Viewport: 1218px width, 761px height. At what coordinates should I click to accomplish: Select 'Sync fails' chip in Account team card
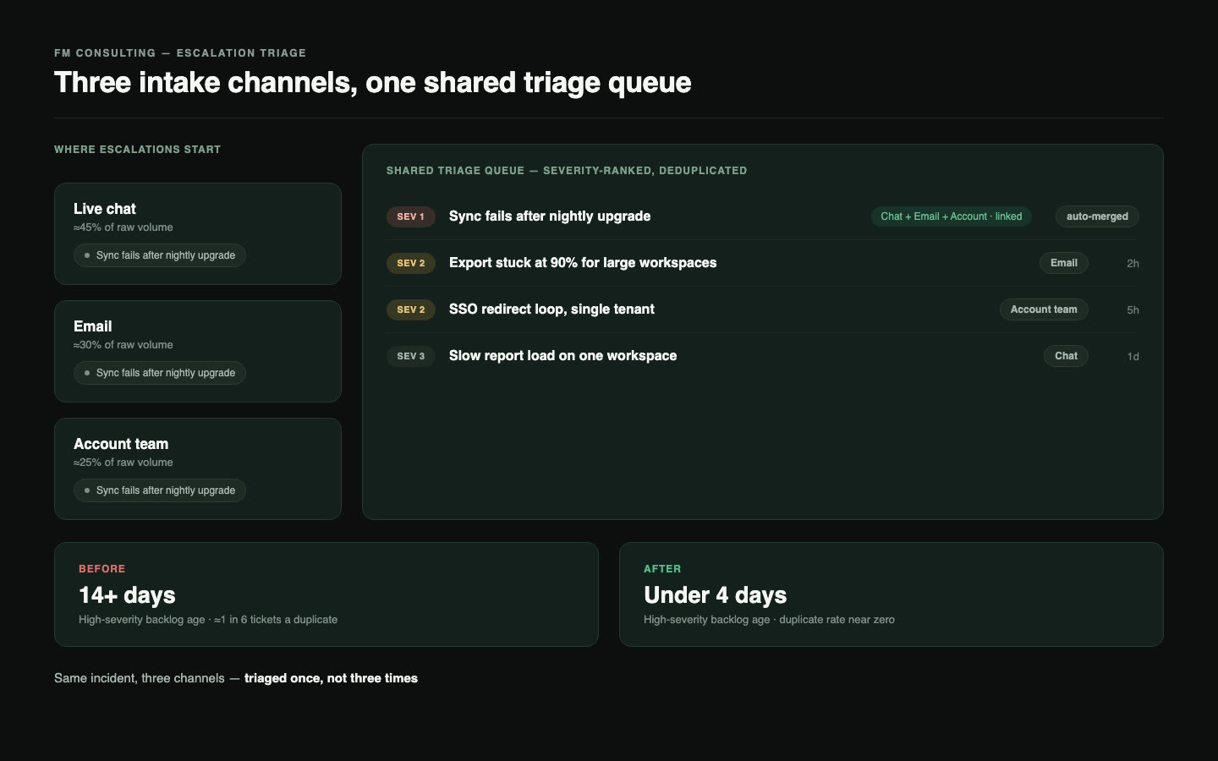[x=160, y=490]
